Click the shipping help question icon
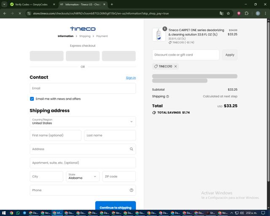270x216 pixels. (167, 97)
